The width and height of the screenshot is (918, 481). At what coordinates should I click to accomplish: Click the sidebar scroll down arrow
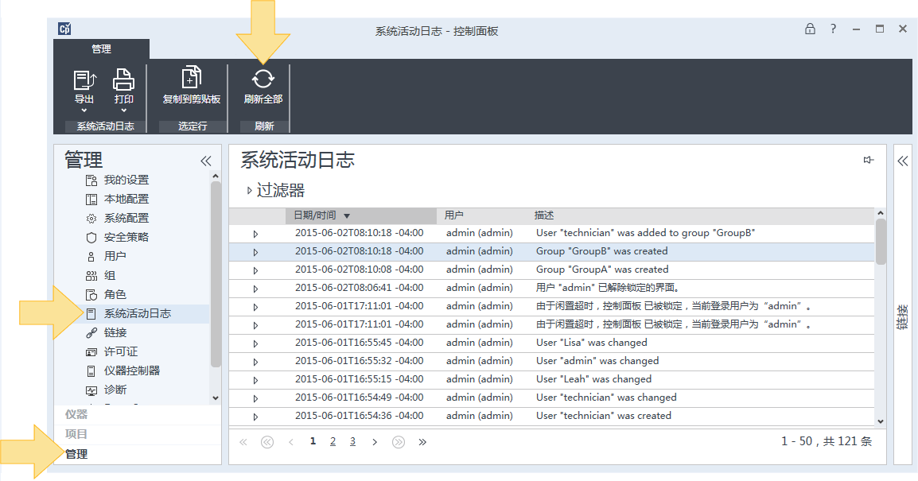coord(216,398)
